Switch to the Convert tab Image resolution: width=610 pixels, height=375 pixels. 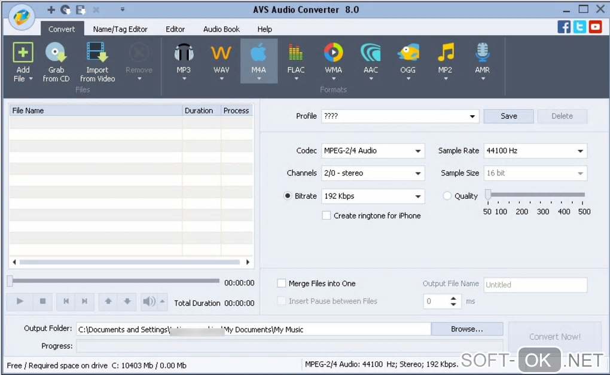[62, 29]
